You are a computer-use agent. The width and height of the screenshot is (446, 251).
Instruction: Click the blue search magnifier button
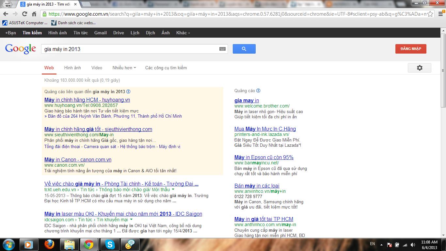click(x=244, y=49)
